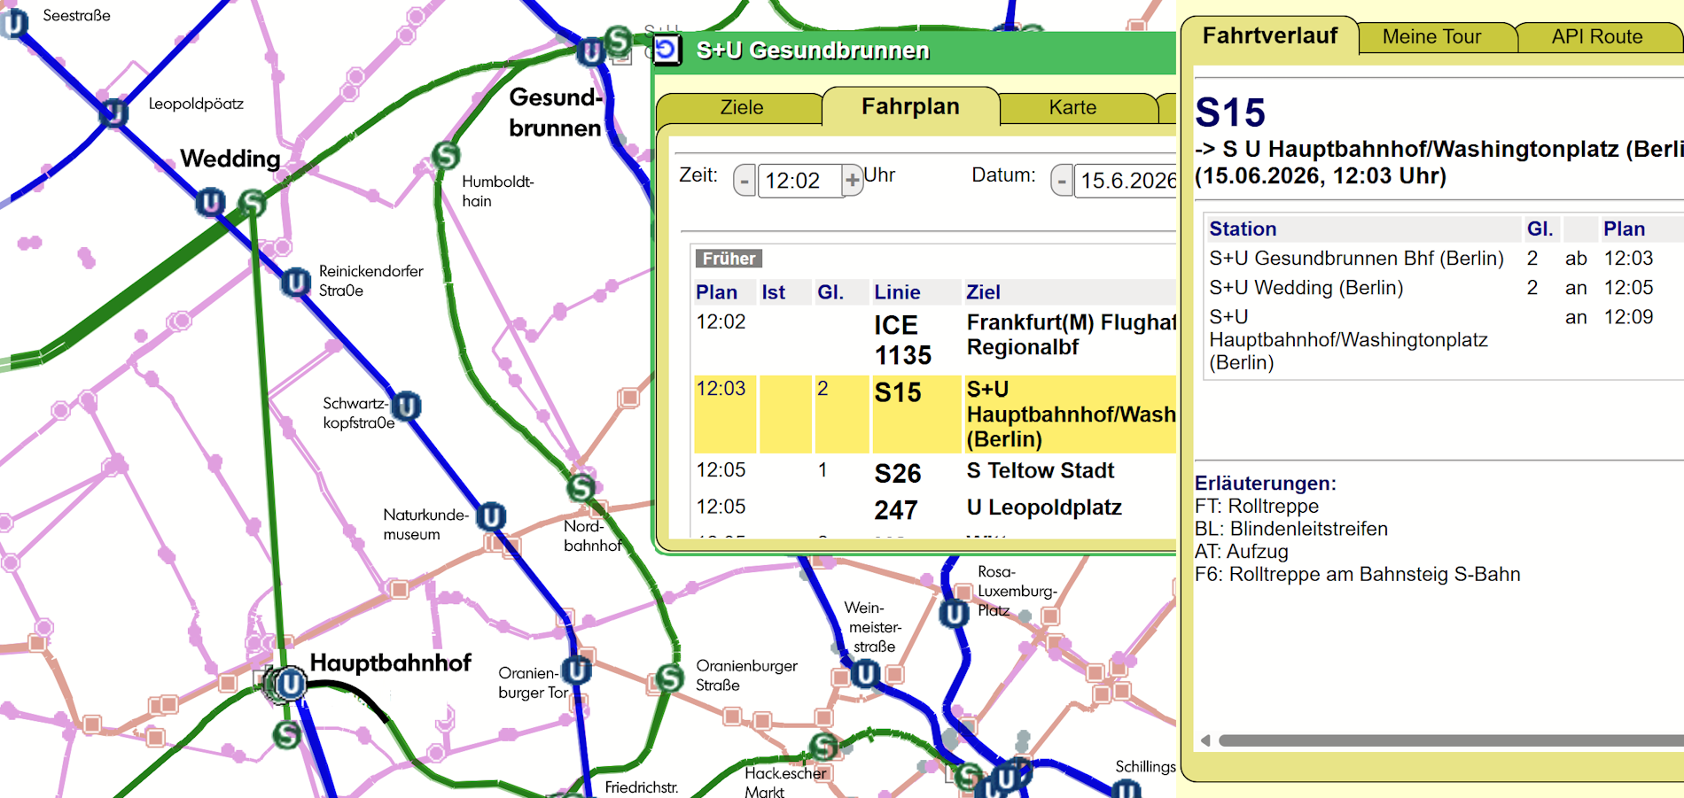Click the Zeit input field showing 12:02

click(799, 181)
